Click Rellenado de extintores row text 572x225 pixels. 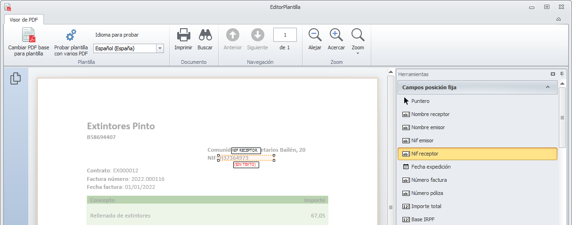pyautogui.click(x=120, y=216)
